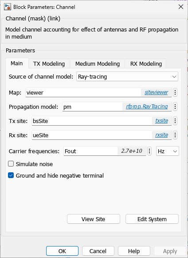Click the Help button
188x258 pixels.
(x=134, y=251)
